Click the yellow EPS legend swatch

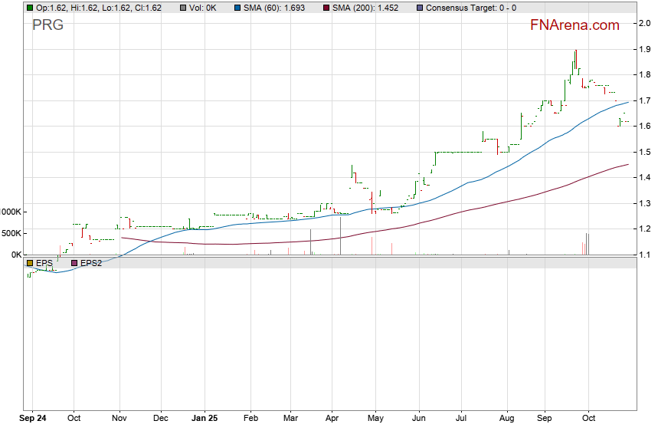coord(30,263)
